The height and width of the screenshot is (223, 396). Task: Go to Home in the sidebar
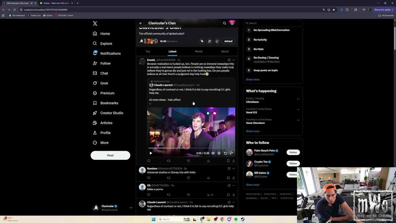coord(101,33)
